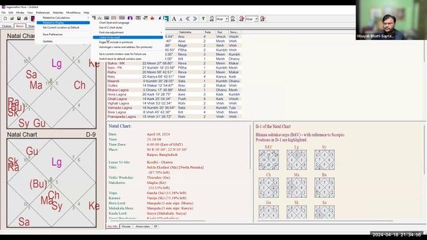Open the second Hour dropdown in toolbar
Viewport: 427px width, 240px height.
coord(256,19)
